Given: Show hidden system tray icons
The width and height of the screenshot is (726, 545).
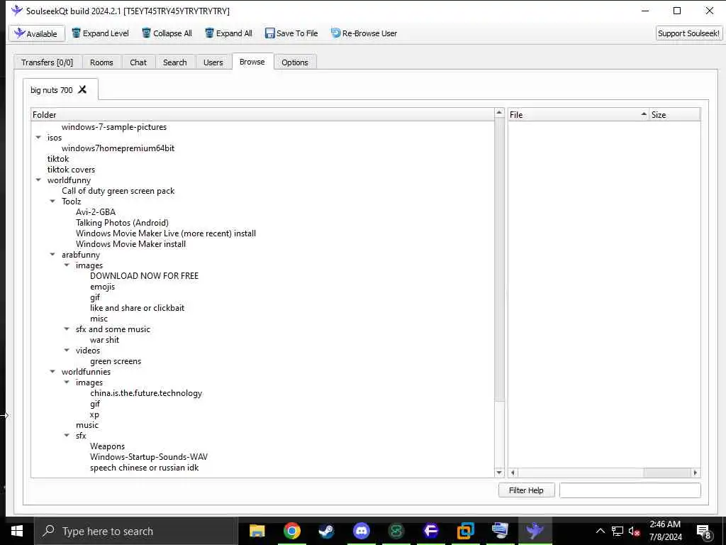Looking at the screenshot, I should pyautogui.click(x=600, y=531).
